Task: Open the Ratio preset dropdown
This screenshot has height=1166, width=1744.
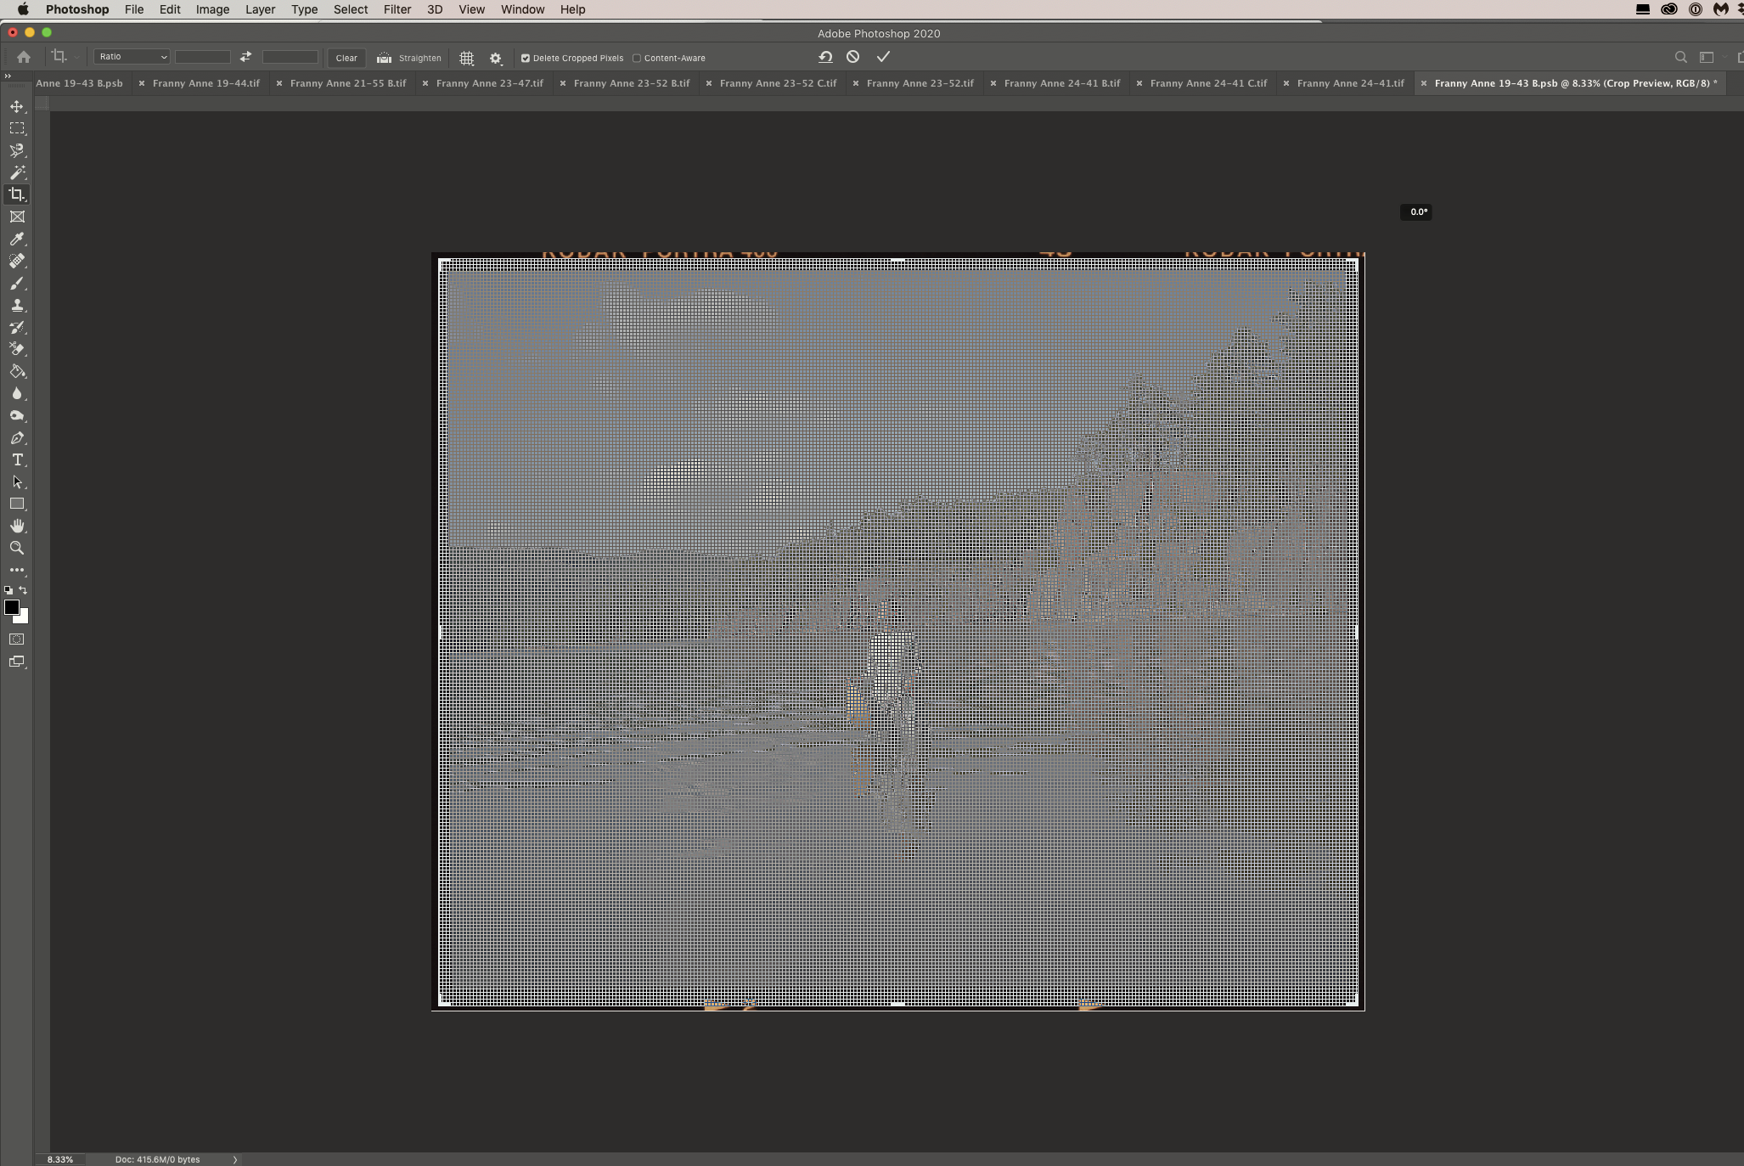Action: (132, 57)
